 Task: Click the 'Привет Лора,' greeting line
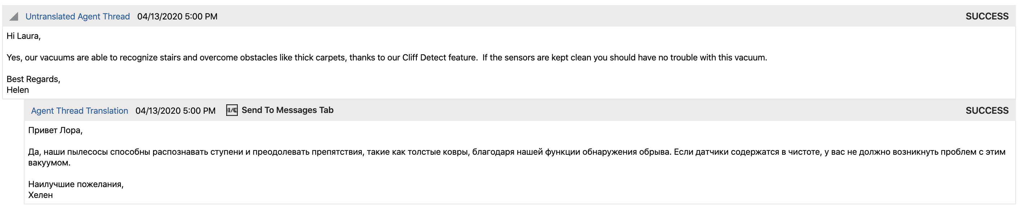pyautogui.click(x=55, y=130)
